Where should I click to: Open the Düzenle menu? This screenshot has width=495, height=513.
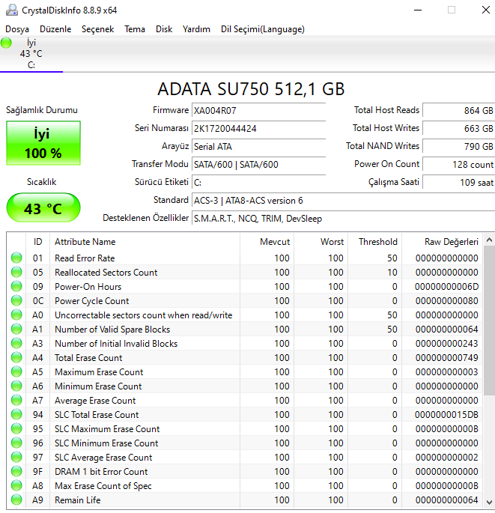[x=55, y=29]
